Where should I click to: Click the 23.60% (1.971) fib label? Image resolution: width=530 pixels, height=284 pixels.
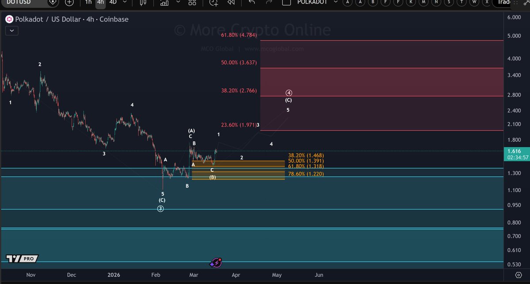click(x=238, y=125)
